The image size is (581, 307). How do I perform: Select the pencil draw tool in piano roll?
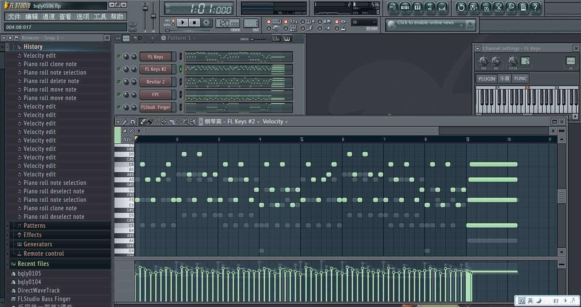(x=143, y=122)
